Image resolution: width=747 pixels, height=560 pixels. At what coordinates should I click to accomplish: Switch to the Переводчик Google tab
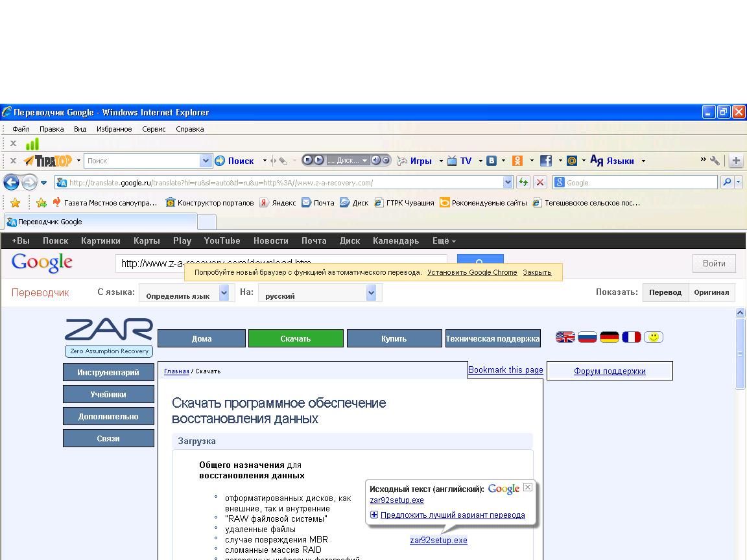[100, 222]
